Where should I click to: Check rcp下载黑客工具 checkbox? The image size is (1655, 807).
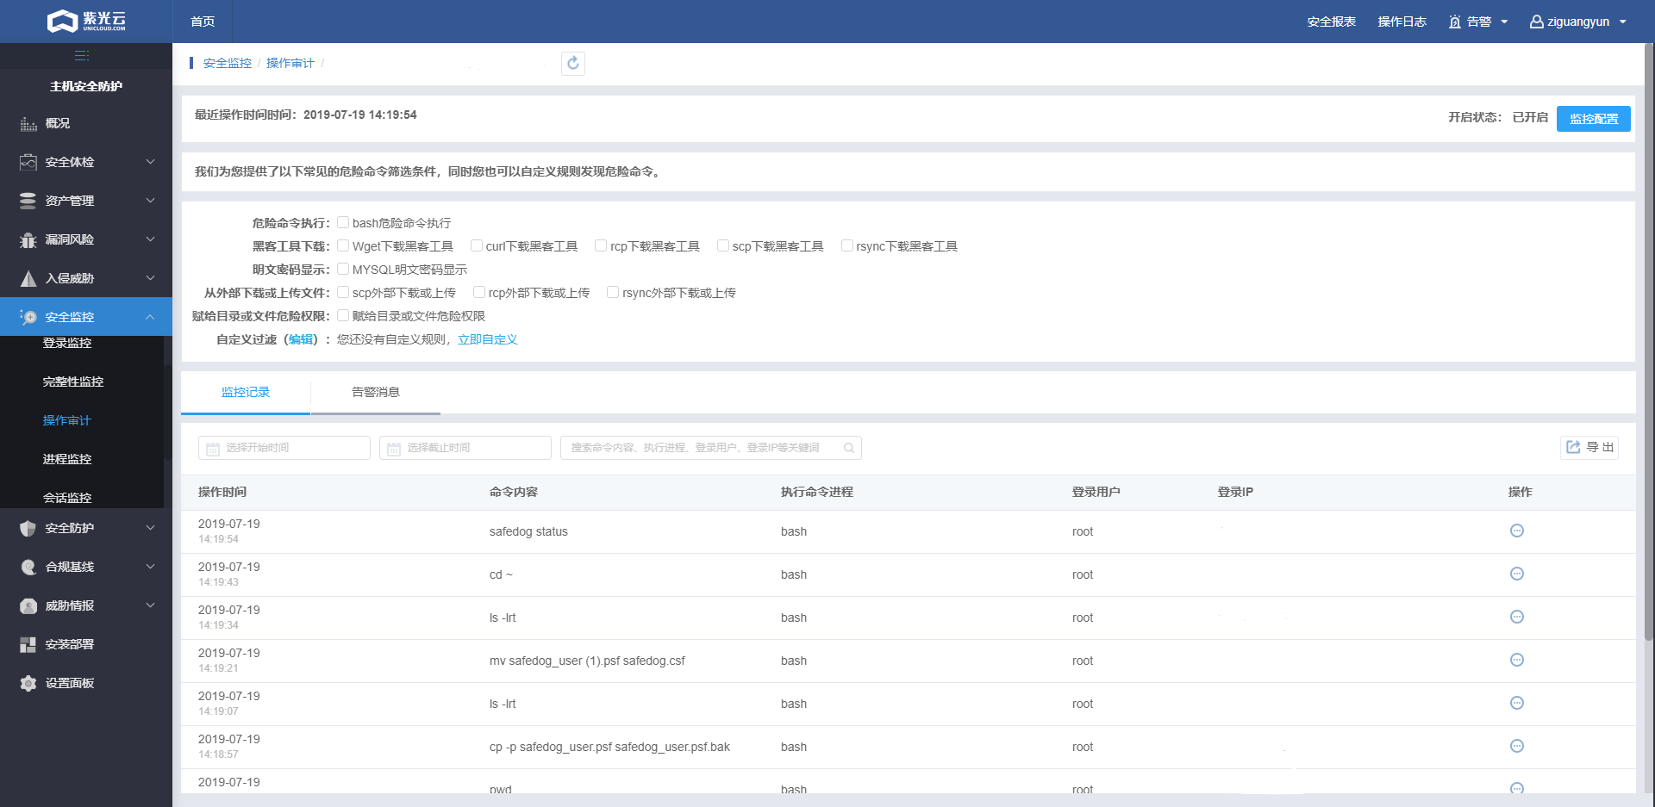(601, 245)
